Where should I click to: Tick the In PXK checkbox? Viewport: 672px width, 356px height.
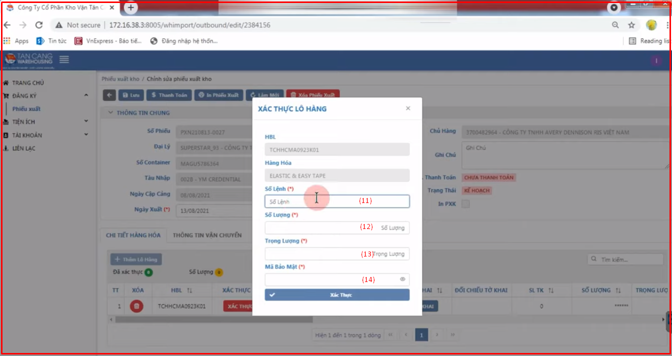(465, 204)
